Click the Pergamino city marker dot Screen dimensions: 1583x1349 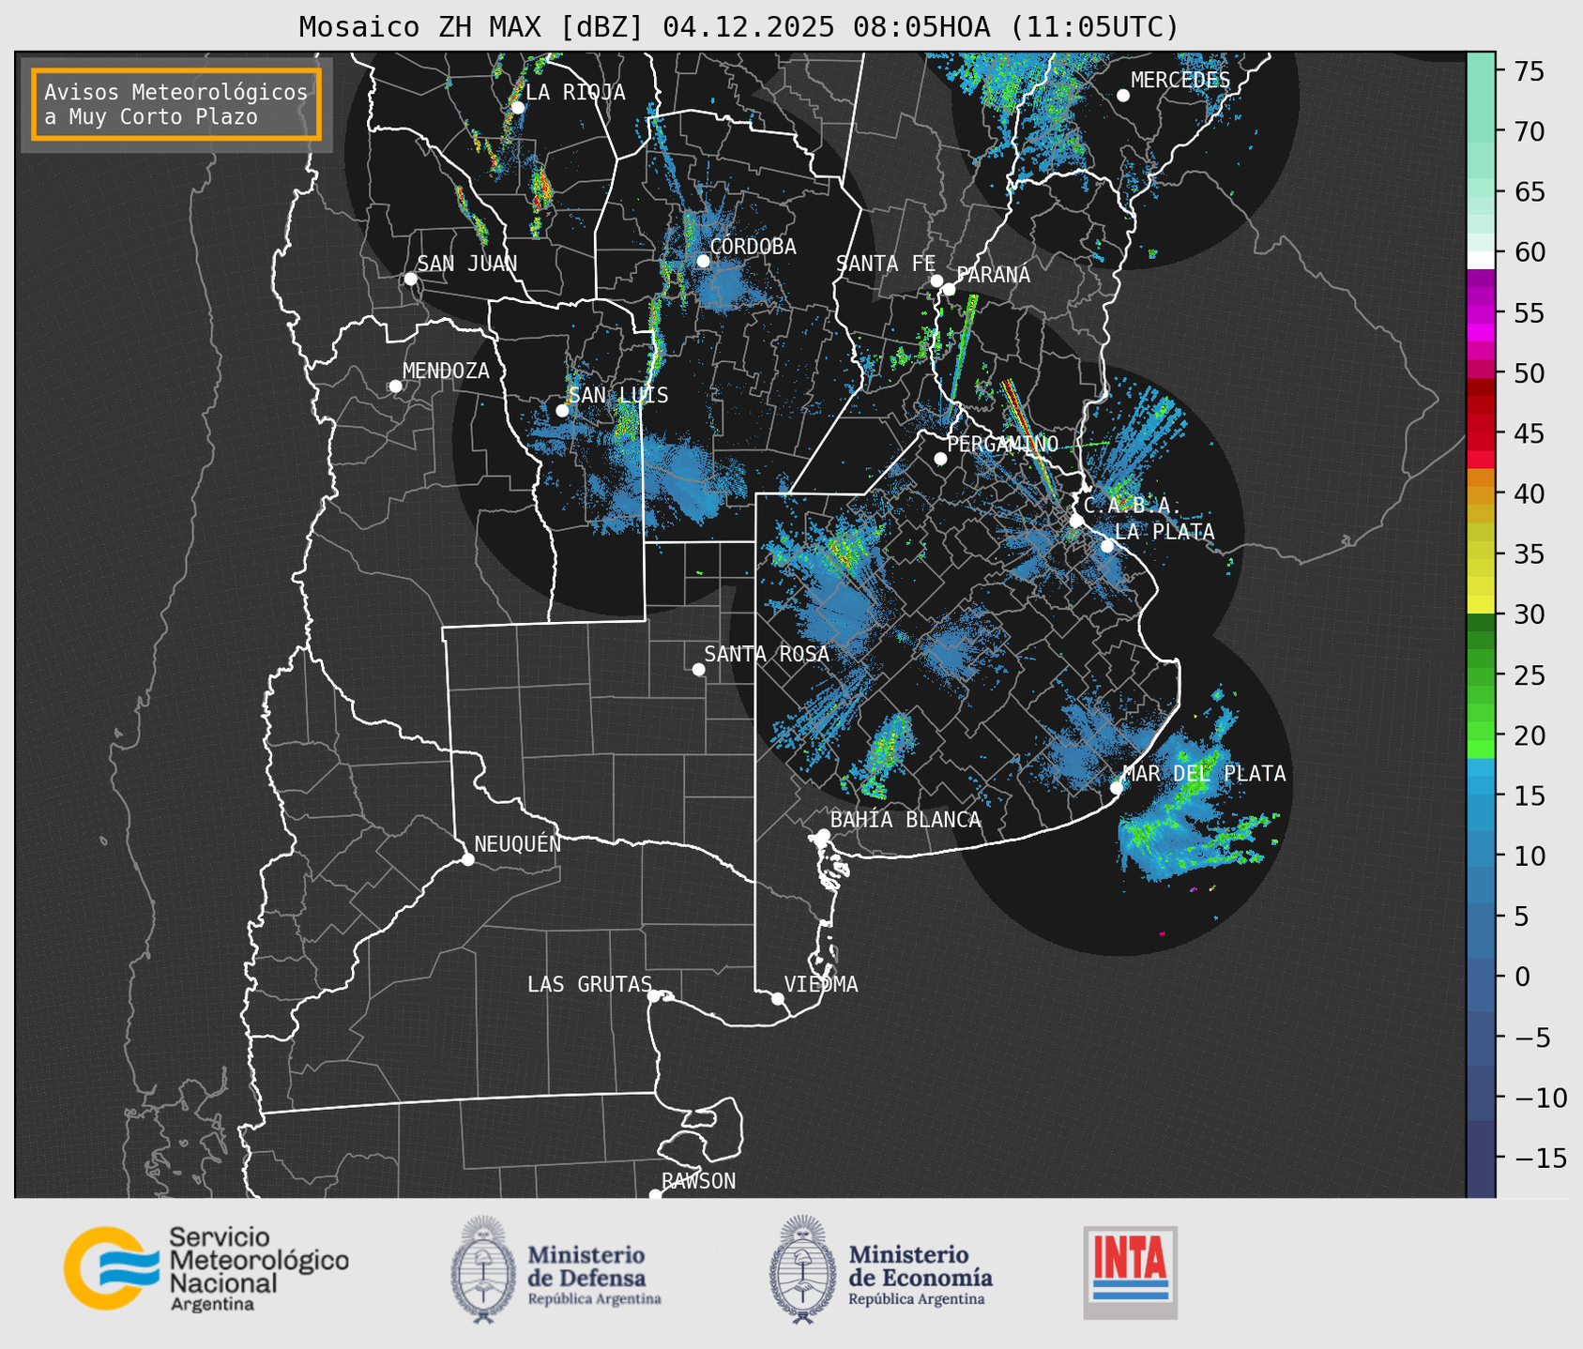(x=940, y=459)
